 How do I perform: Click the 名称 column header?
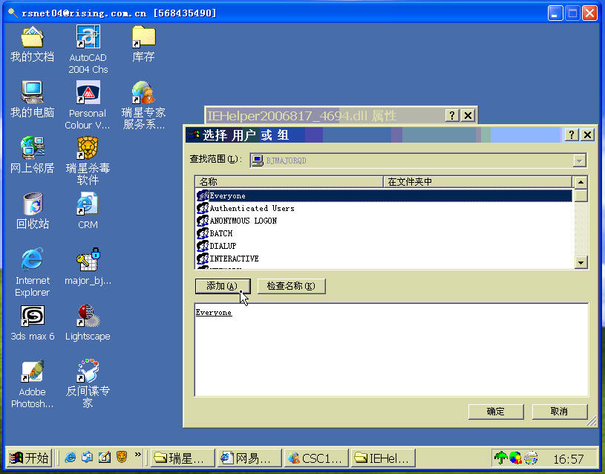[x=289, y=182]
